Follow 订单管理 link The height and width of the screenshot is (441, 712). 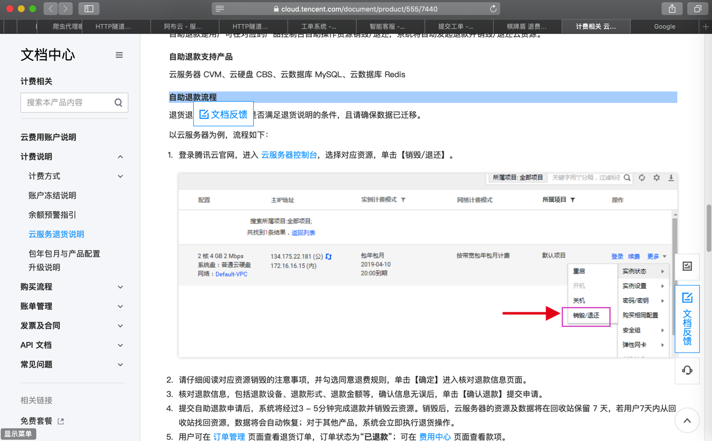tap(229, 436)
